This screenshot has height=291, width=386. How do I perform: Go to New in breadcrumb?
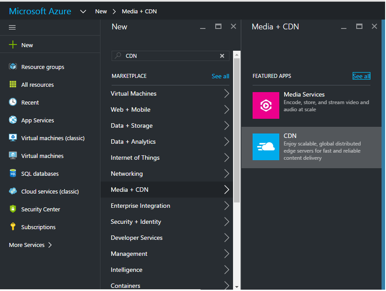[x=101, y=12]
